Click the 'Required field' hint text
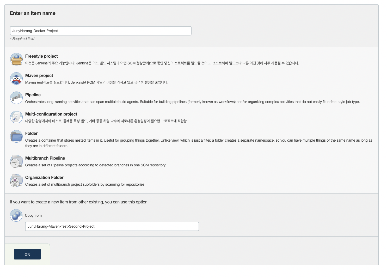Viewport: 387px width, 278px height. tap(22, 39)
